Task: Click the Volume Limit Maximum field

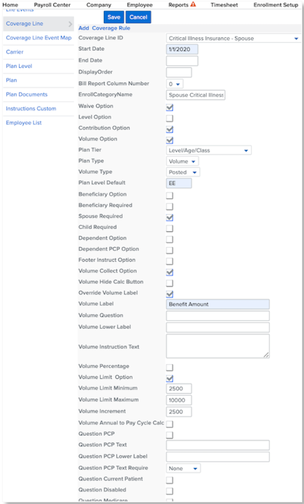Action: 179,400
